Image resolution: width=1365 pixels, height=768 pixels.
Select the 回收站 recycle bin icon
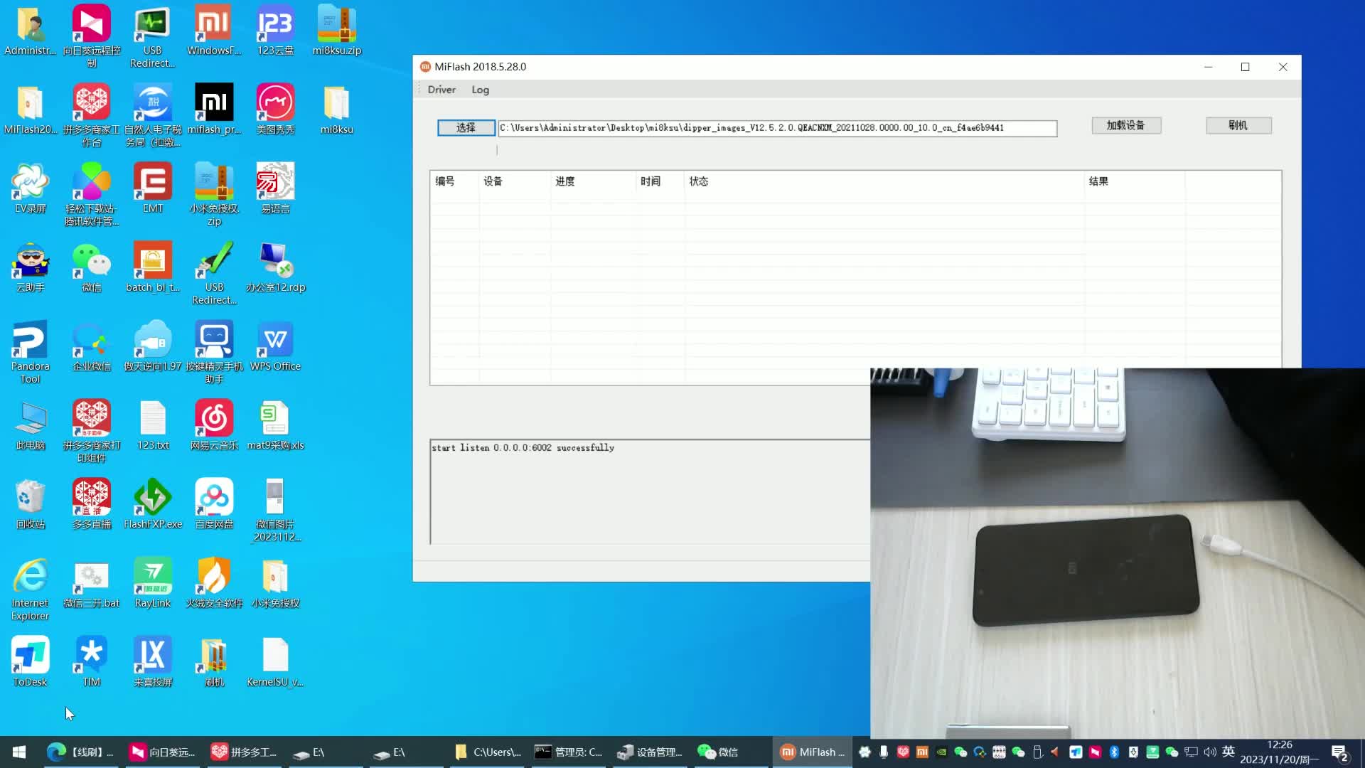click(30, 504)
